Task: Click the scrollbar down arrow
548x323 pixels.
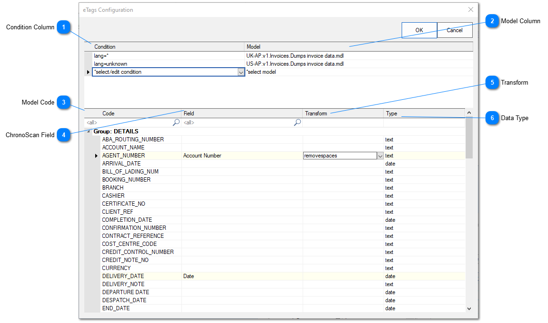Action: (469, 308)
